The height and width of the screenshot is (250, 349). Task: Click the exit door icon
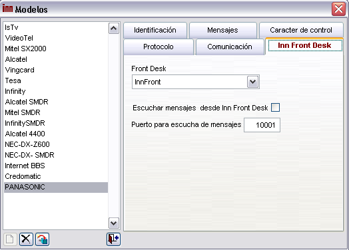click(x=113, y=239)
